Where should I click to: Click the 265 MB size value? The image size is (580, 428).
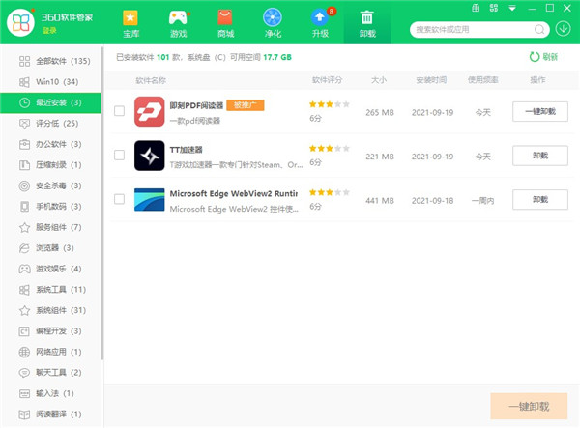[380, 112]
